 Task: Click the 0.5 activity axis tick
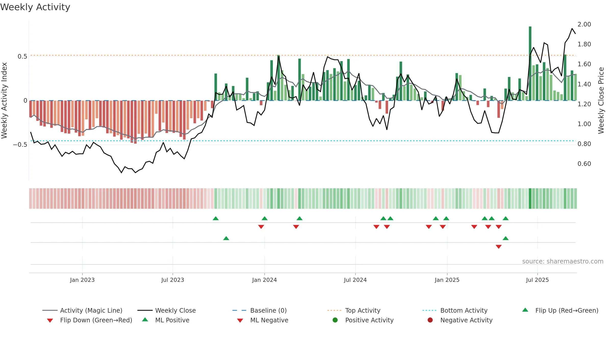click(x=22, y=57)
